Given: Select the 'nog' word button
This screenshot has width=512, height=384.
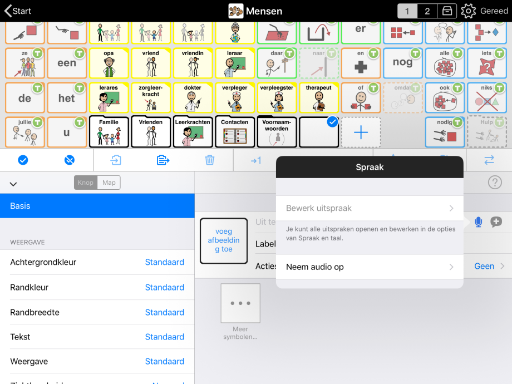Looking at the screenshot, I should pyautogui.click(x=402, y=63).
